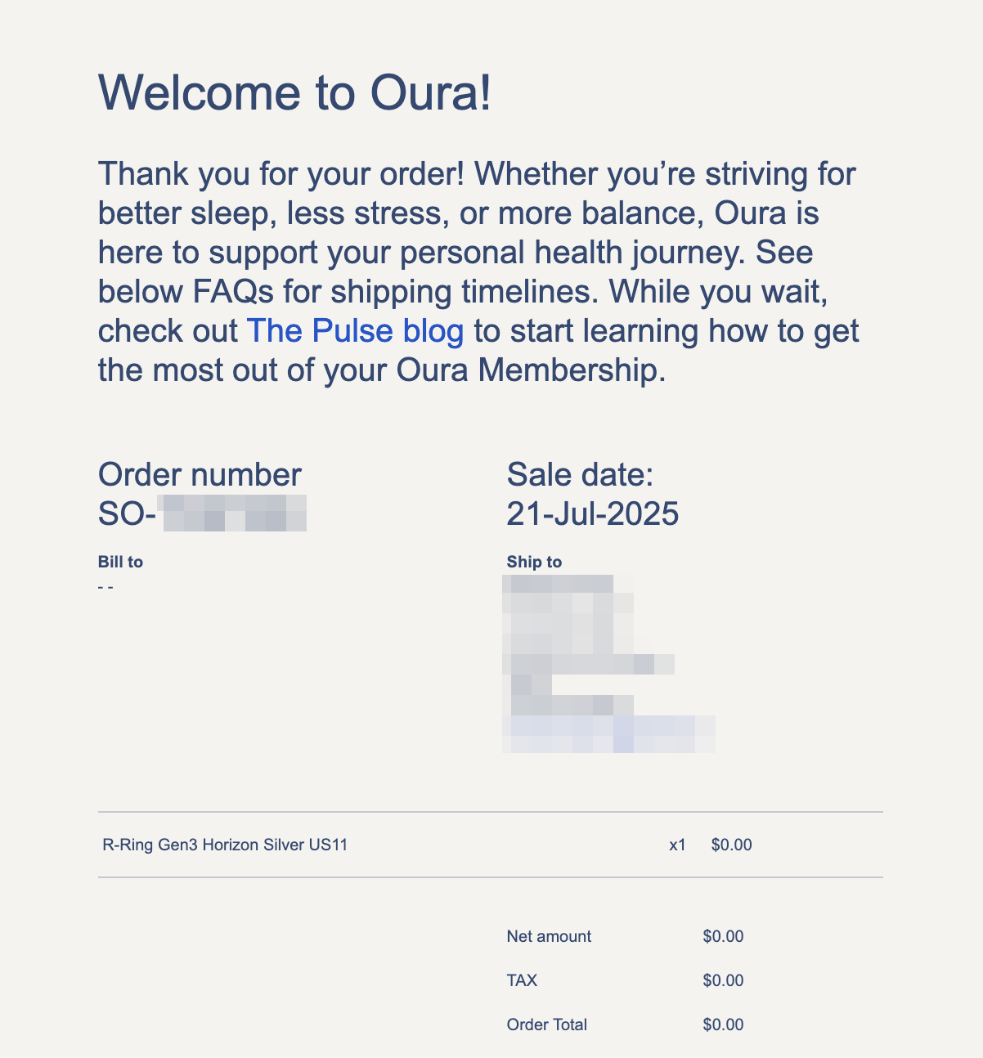
Task: Click the blurred shipping address block
Action: coord(609,664)
